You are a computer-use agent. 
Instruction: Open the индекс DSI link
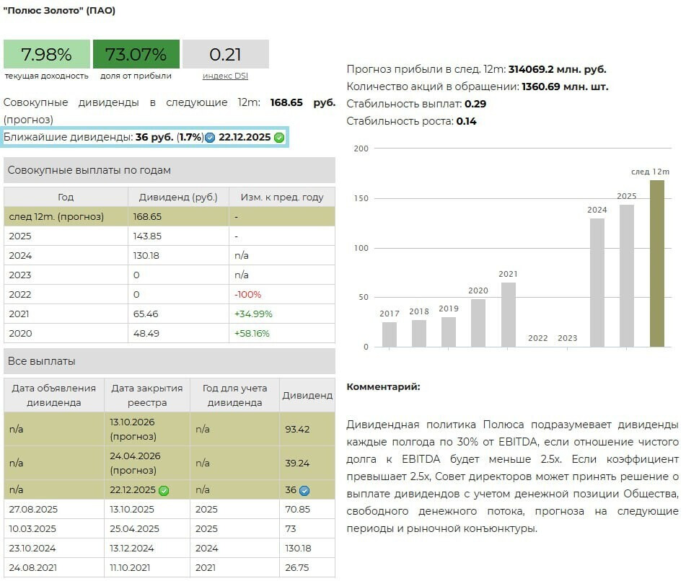[x=225, y=76]
